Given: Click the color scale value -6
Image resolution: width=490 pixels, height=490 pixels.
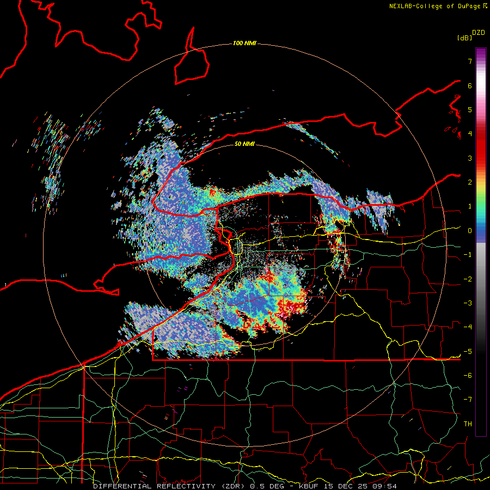Looking at the screenshot, I should (x=468, y=376).
